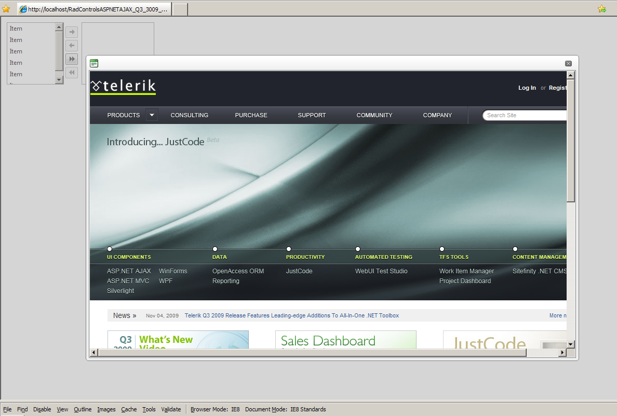Image resolution: width=617 pixels, height=416 pixels.
Task: Select the Content Management marker dot
Action: [x=515, y=249]
